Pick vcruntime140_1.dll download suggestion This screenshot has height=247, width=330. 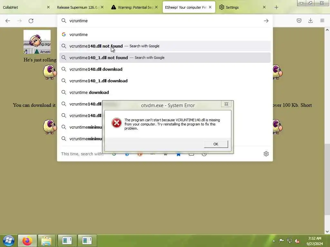(165, 81)
